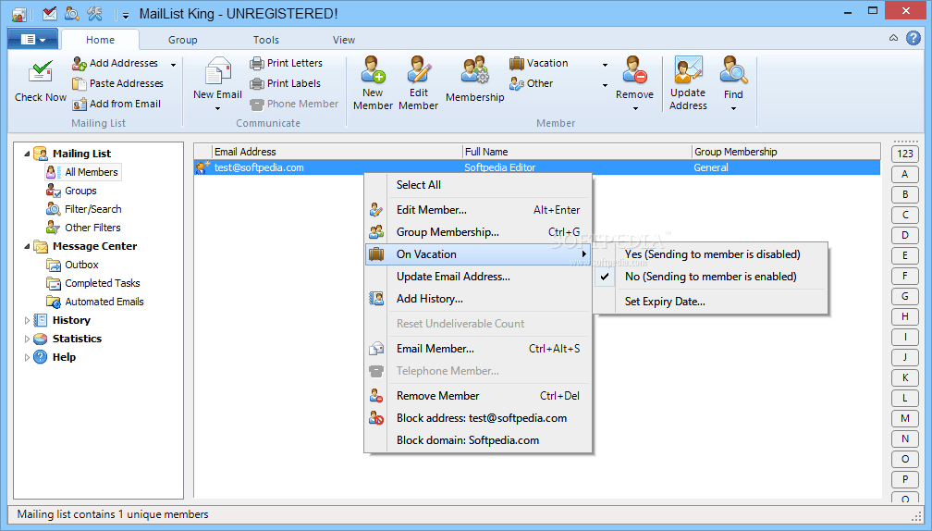Expand the History tree node
This screenshot has height=531, width=932.
(27, 320)
